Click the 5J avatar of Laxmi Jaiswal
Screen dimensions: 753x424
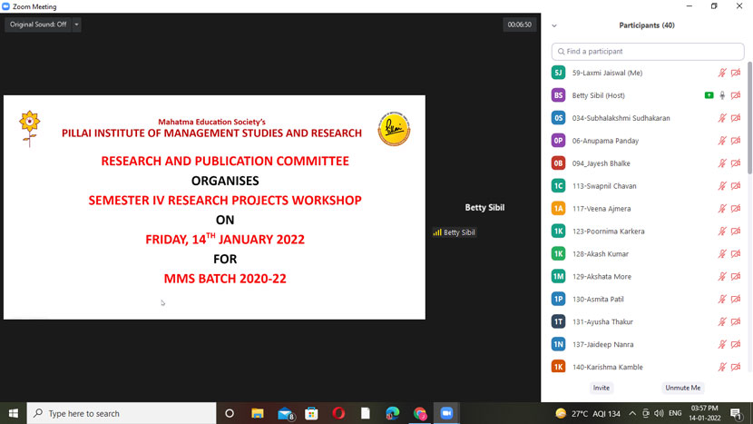(558, 73)
